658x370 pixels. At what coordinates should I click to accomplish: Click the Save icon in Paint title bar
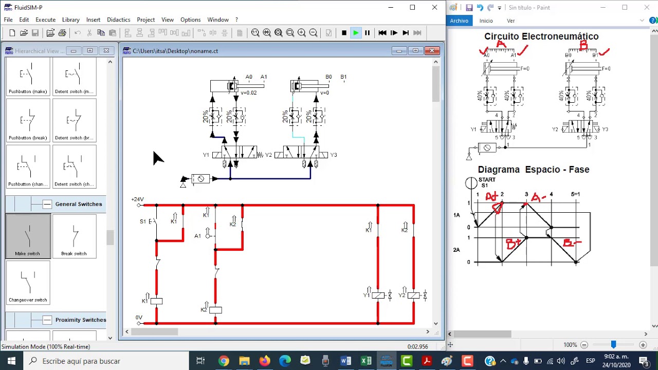469,8
